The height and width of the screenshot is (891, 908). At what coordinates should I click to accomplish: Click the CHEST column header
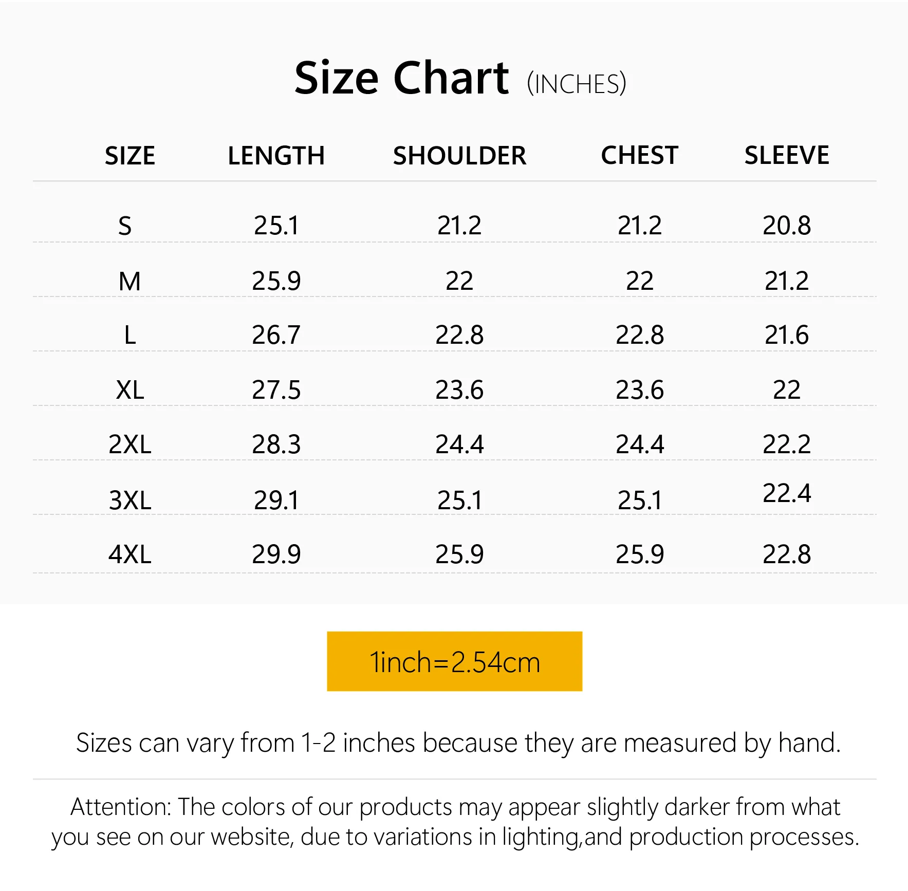pos(639,156)
